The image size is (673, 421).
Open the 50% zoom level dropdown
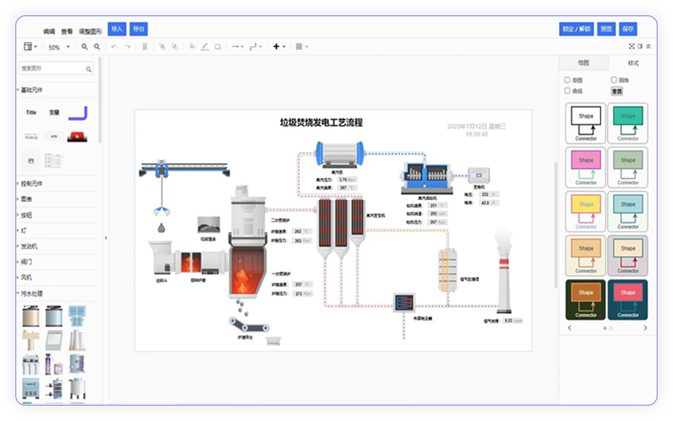pos(59,47)
